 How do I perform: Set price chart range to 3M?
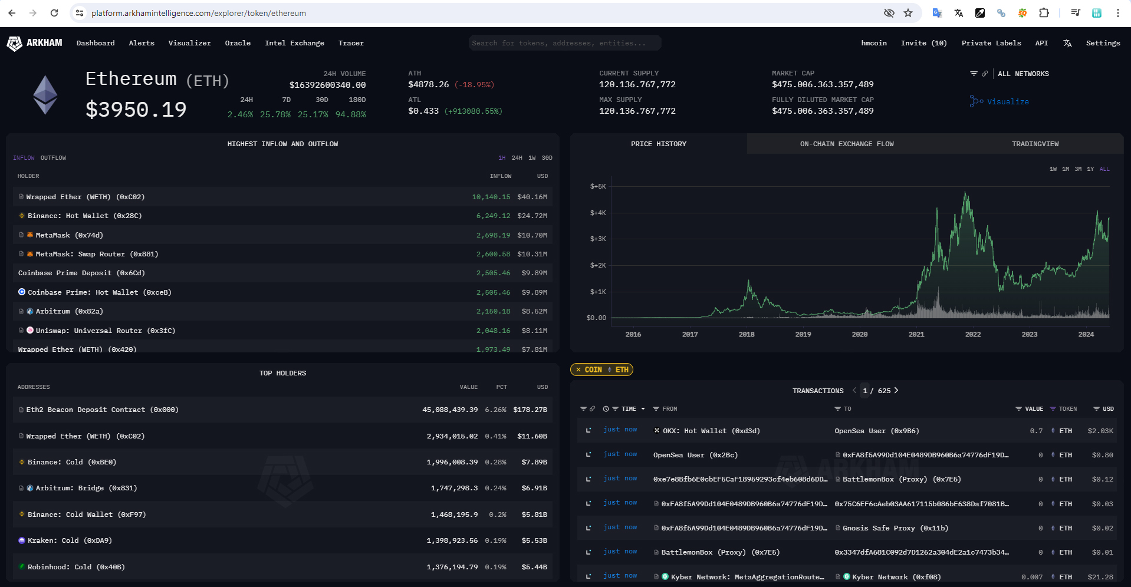click(1078, 169)
